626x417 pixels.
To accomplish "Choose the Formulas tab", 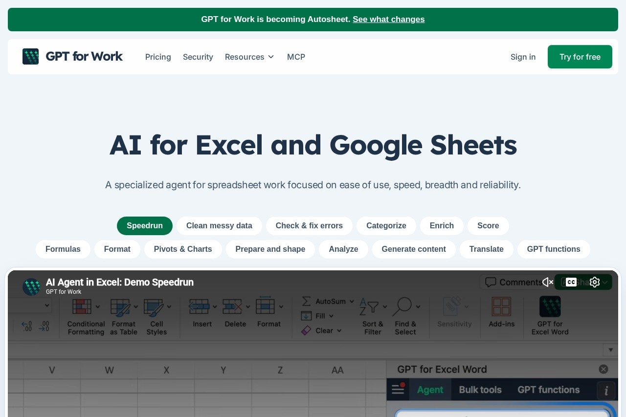I will pos(63,249).
